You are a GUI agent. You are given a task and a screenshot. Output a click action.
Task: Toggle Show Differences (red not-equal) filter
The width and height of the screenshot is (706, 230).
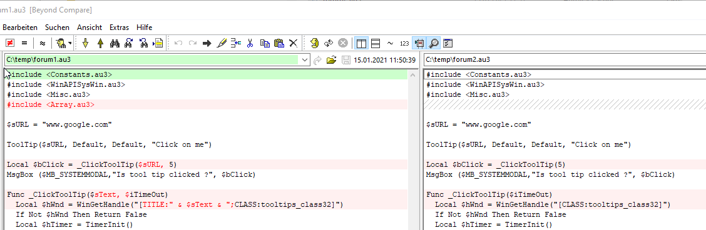9,43
